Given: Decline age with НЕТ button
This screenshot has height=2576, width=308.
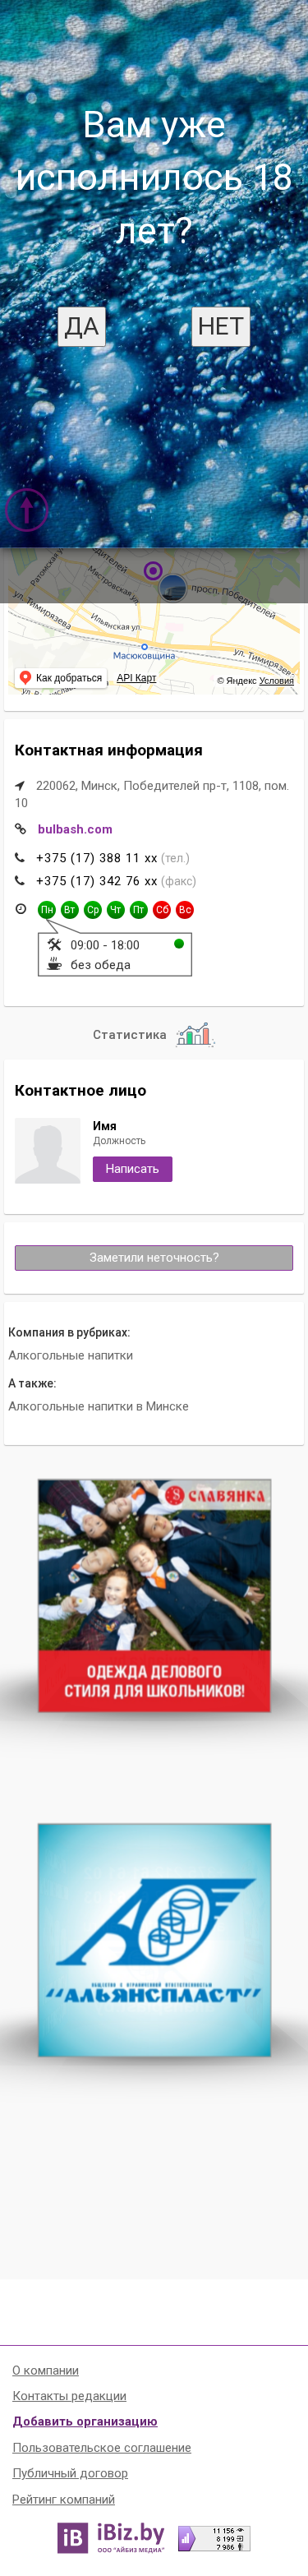Looking at the screenshot, I should tap(220, 326).
